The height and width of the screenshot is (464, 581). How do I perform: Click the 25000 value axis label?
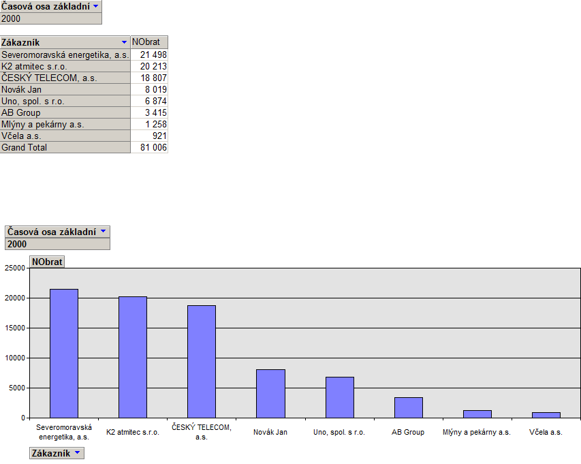(x=15, y=268)
